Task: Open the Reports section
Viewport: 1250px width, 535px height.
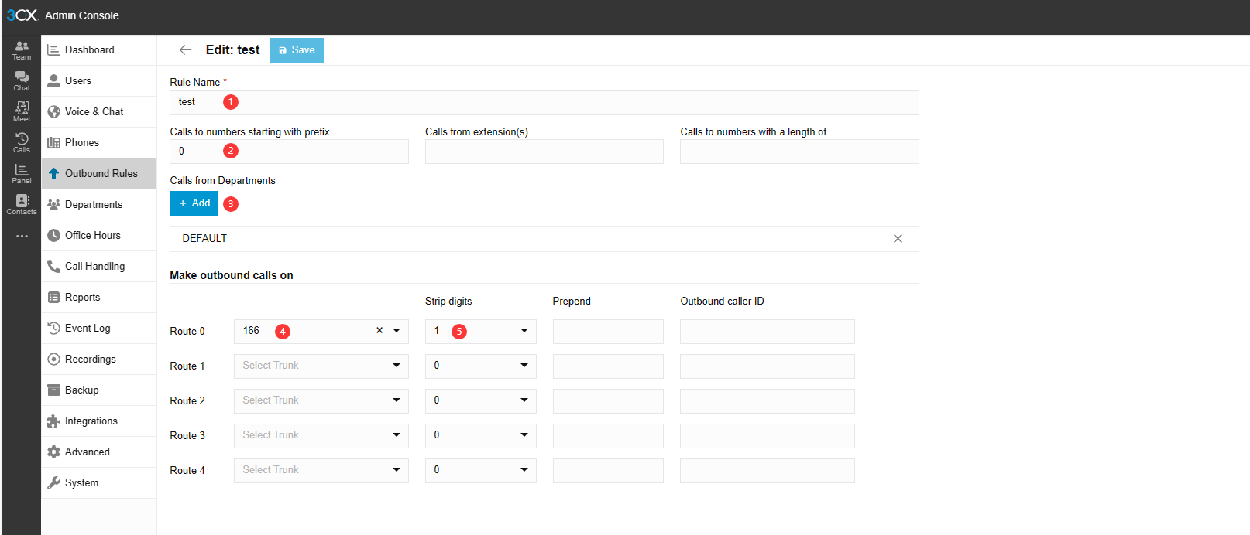Action: point(99,298)
